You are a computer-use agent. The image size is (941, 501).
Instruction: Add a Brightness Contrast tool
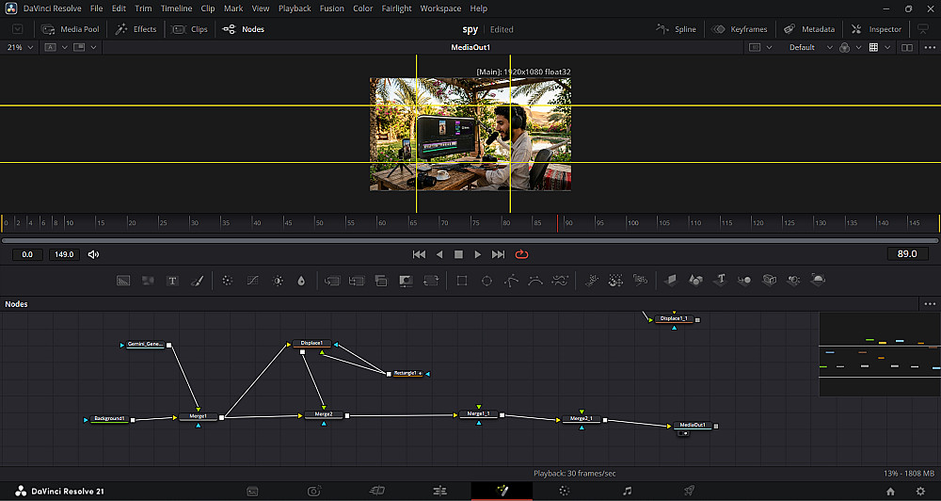[x=278, y=281]
